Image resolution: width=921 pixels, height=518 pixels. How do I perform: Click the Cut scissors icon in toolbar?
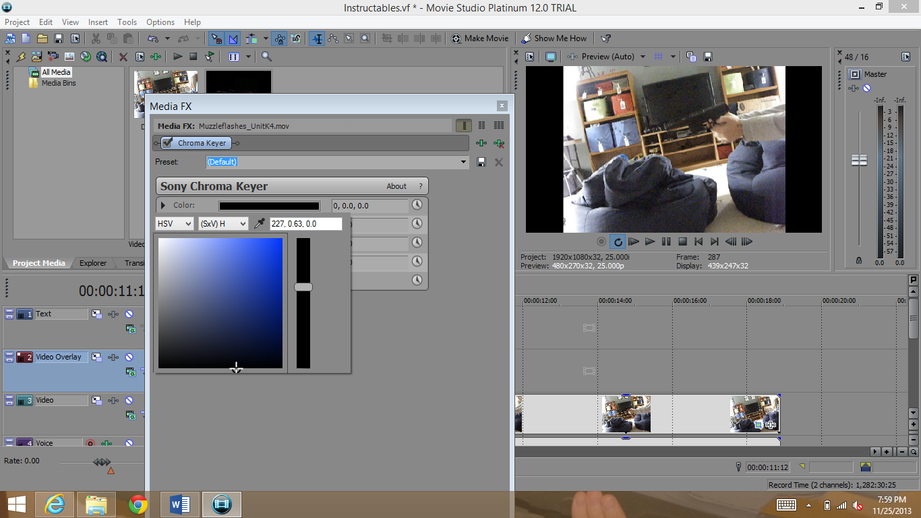[x=96, y=38]
